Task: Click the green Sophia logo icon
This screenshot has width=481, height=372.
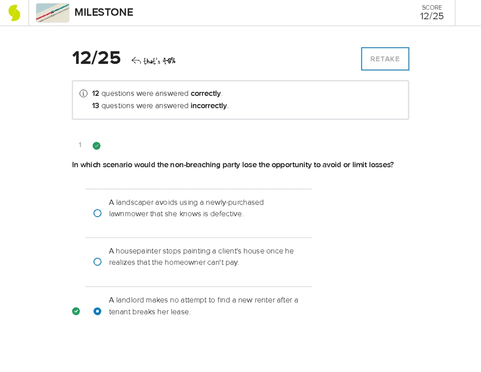Action: [x=14, y=13]
